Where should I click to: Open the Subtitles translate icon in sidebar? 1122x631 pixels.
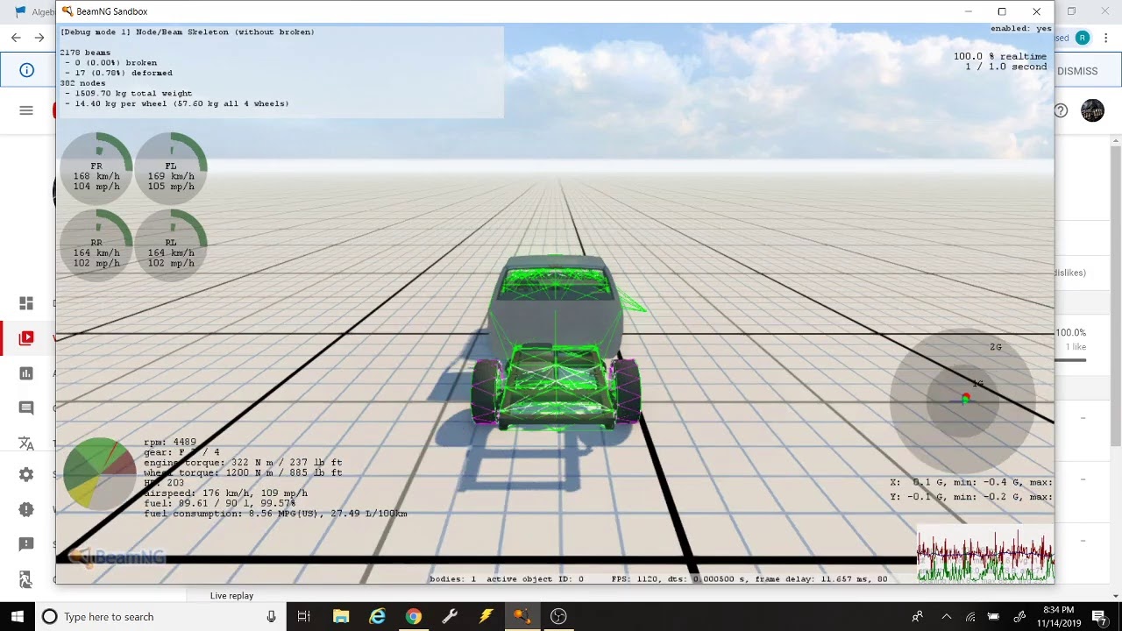[x=26, y=443]
